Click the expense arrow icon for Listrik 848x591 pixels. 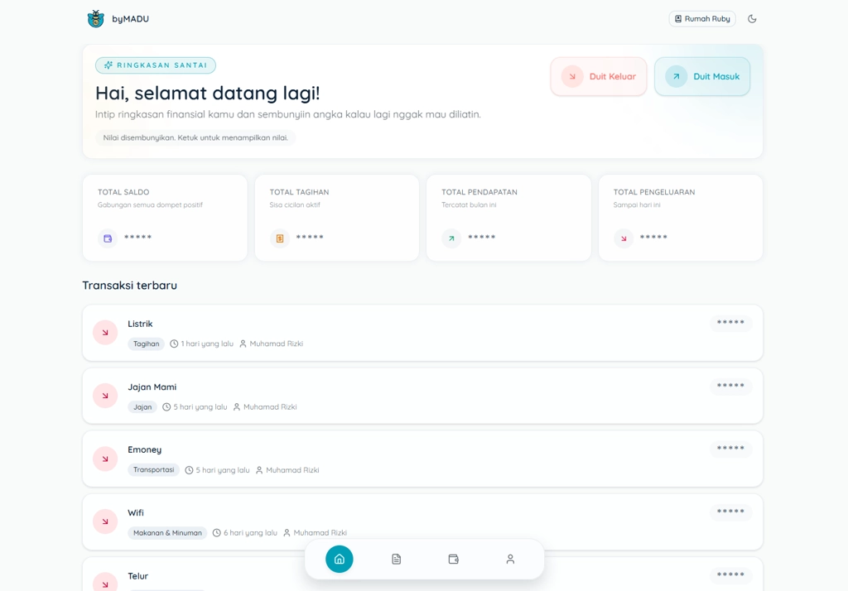point(105,333)
